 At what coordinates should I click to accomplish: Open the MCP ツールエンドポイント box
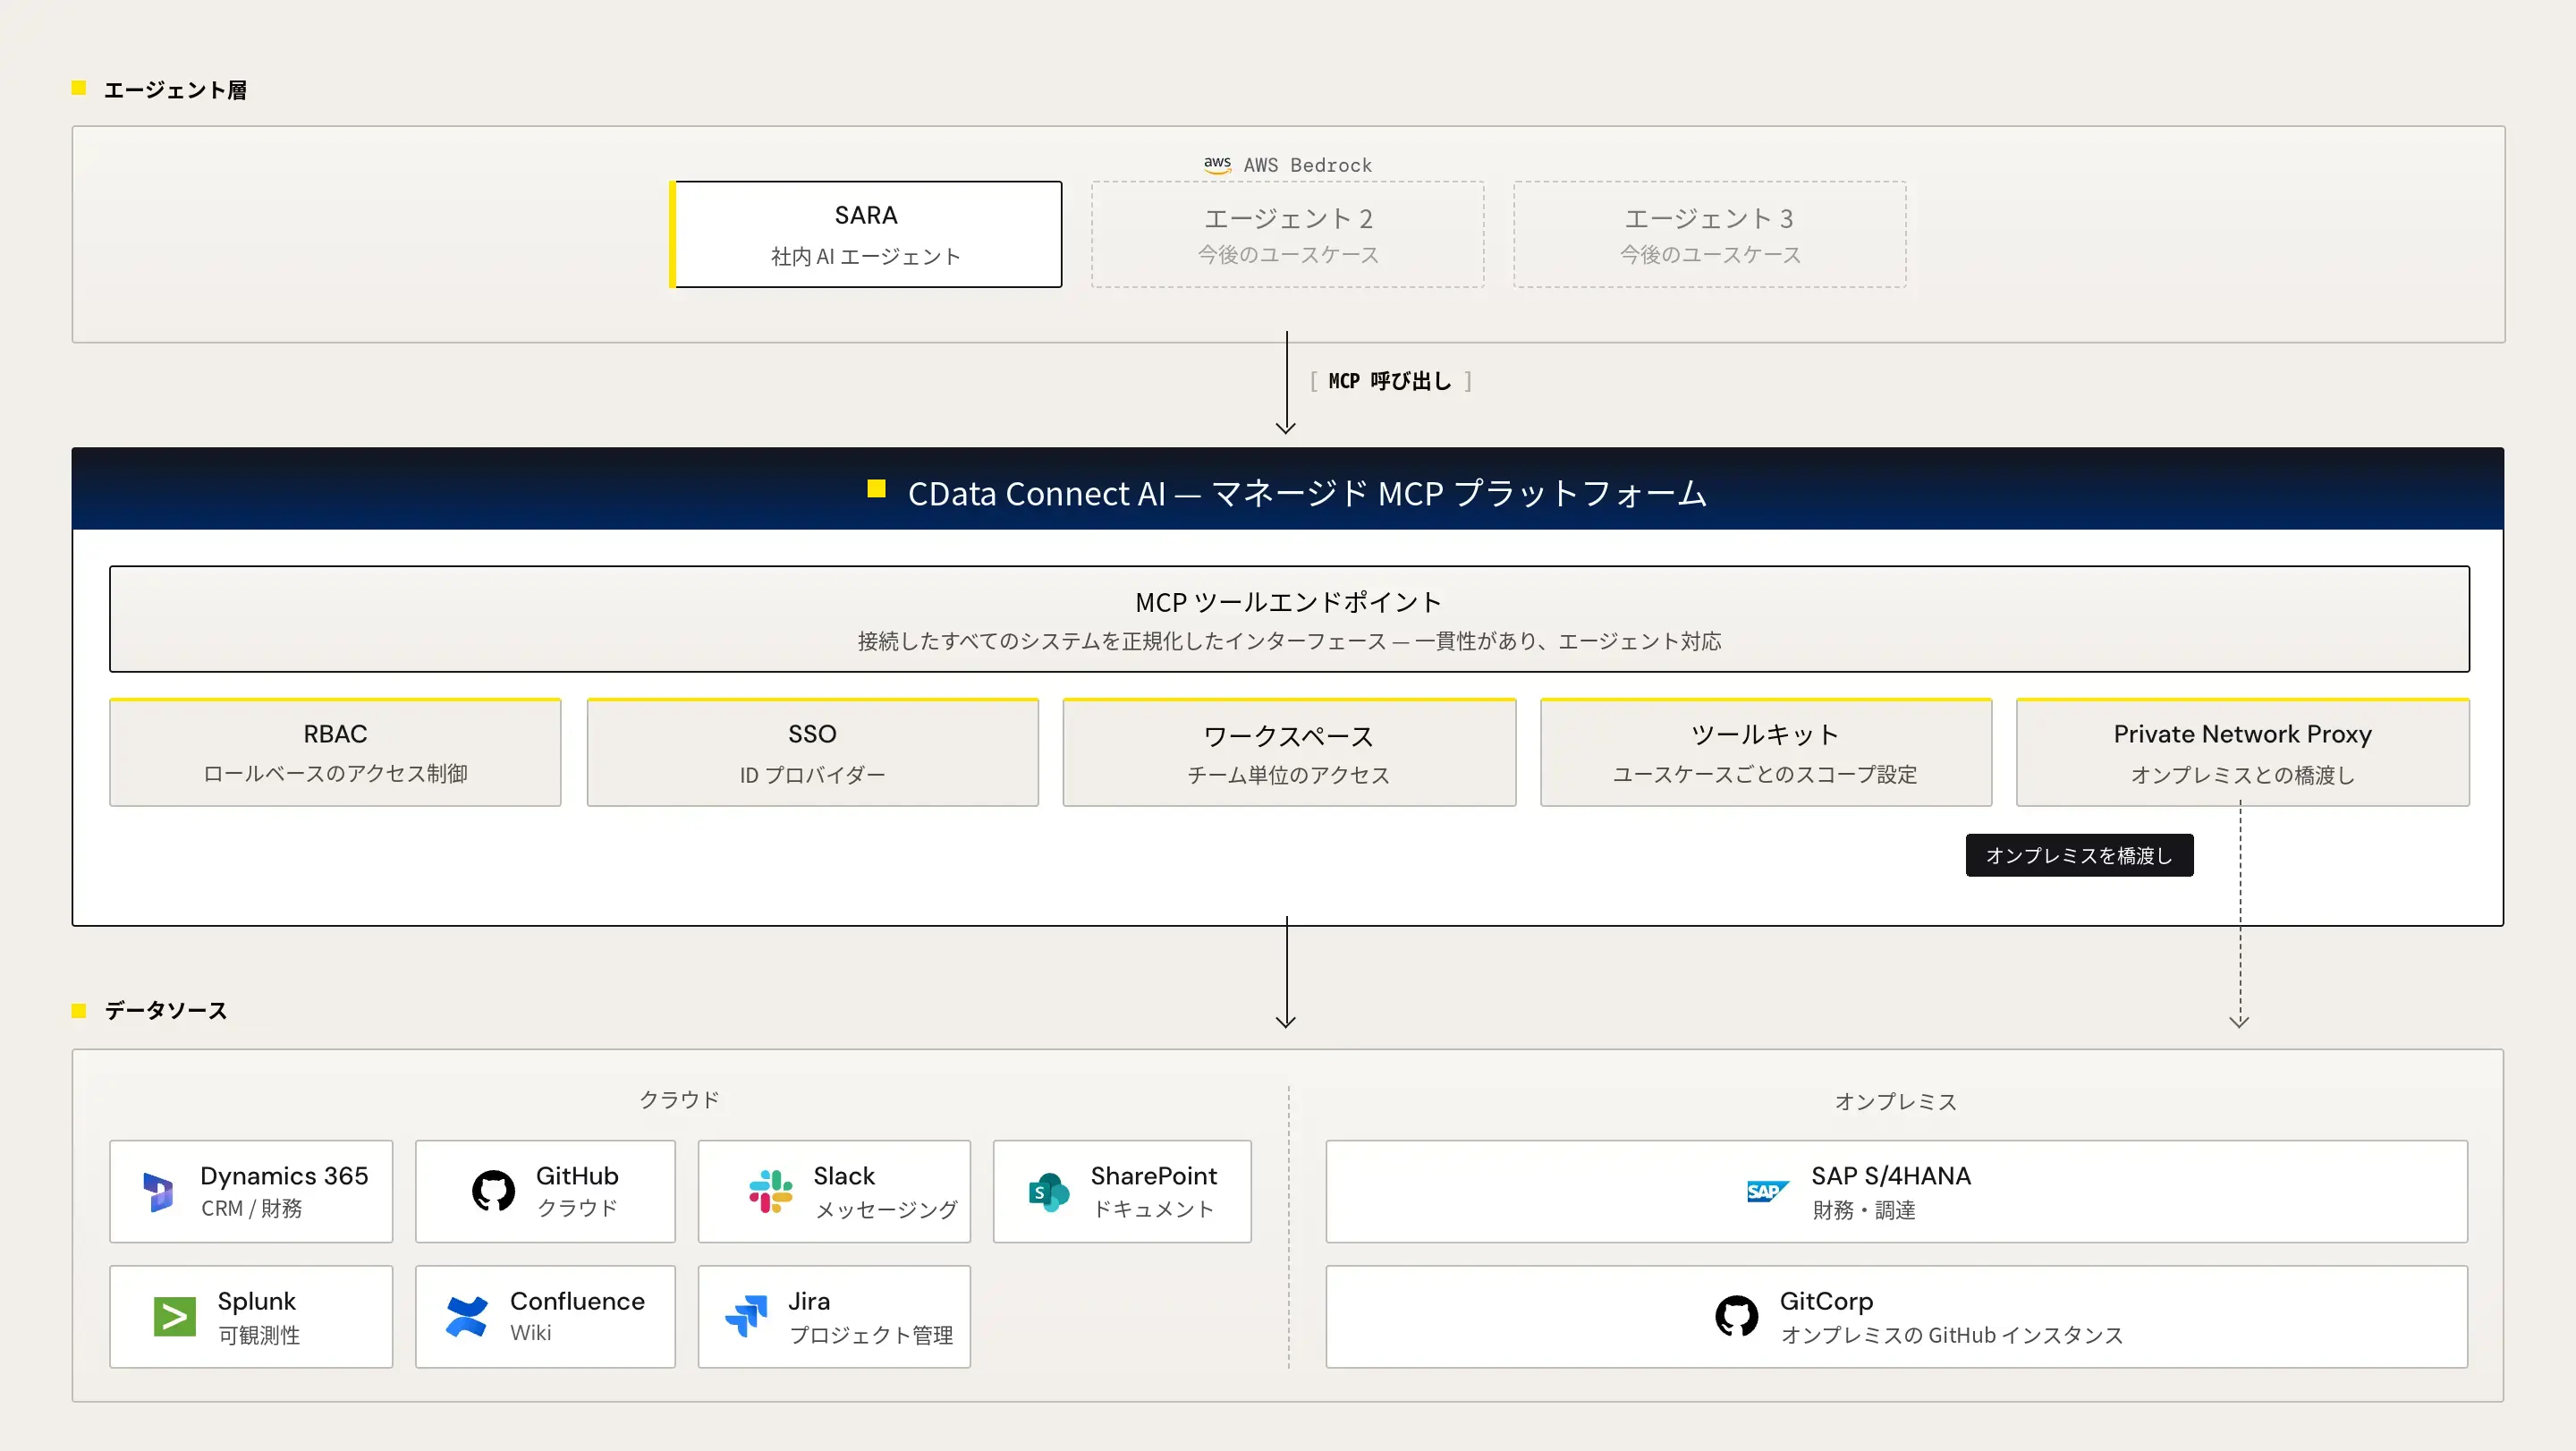tap(1289, 619)
